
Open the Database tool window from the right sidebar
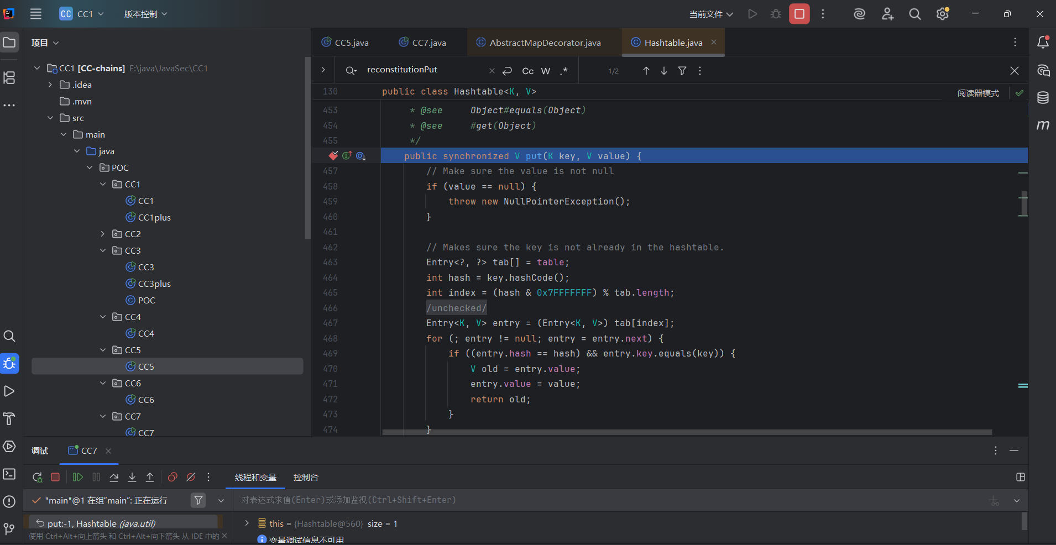pyautogui.click(x=1043, y=98)
